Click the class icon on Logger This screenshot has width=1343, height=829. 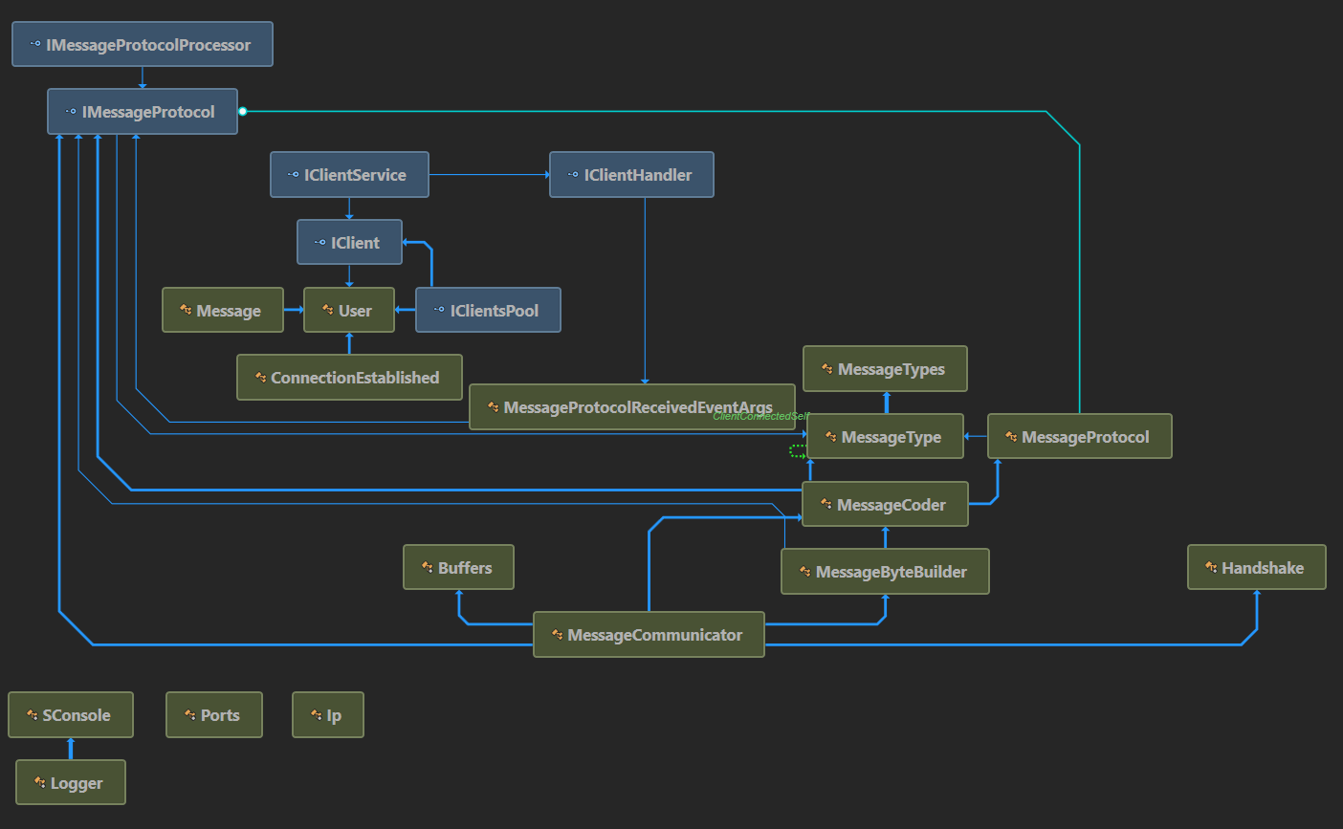[39, 782]
